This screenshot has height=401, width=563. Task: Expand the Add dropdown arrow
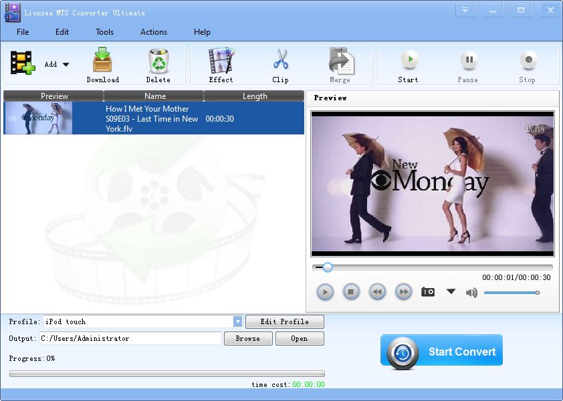coord(66,65)
